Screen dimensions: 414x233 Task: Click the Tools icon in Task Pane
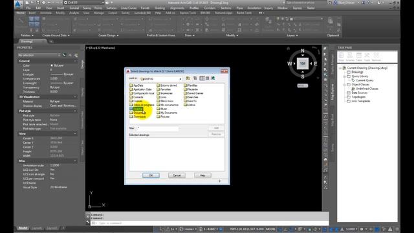[x=367, y=56]
